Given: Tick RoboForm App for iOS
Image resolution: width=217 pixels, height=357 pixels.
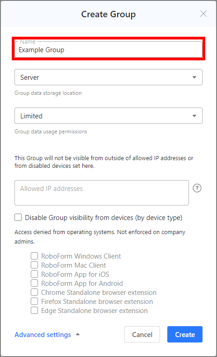Looking at the screenshot, I should (34, 274).
